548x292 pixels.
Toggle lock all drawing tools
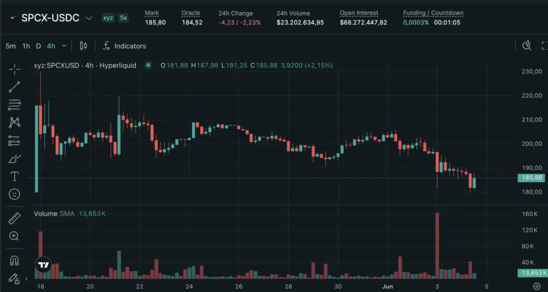click(14, 279)
